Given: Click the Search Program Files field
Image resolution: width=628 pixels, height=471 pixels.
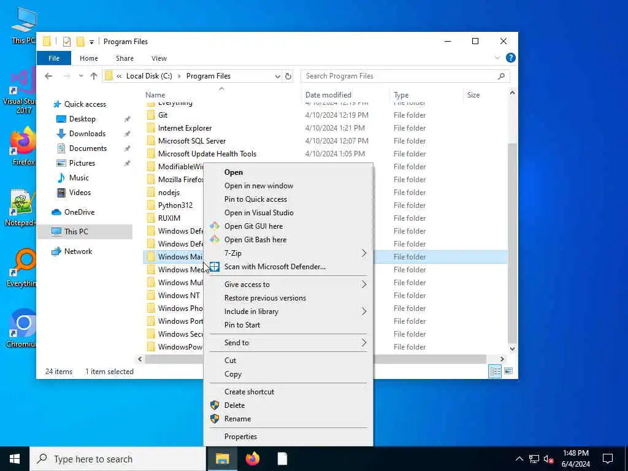Looking at the screenshot, I should [405, 76].
